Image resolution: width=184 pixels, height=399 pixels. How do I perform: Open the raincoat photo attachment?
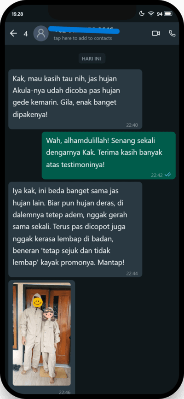pos(42,334)
